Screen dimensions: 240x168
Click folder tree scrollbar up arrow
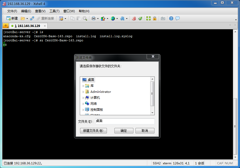coord(152,79)
